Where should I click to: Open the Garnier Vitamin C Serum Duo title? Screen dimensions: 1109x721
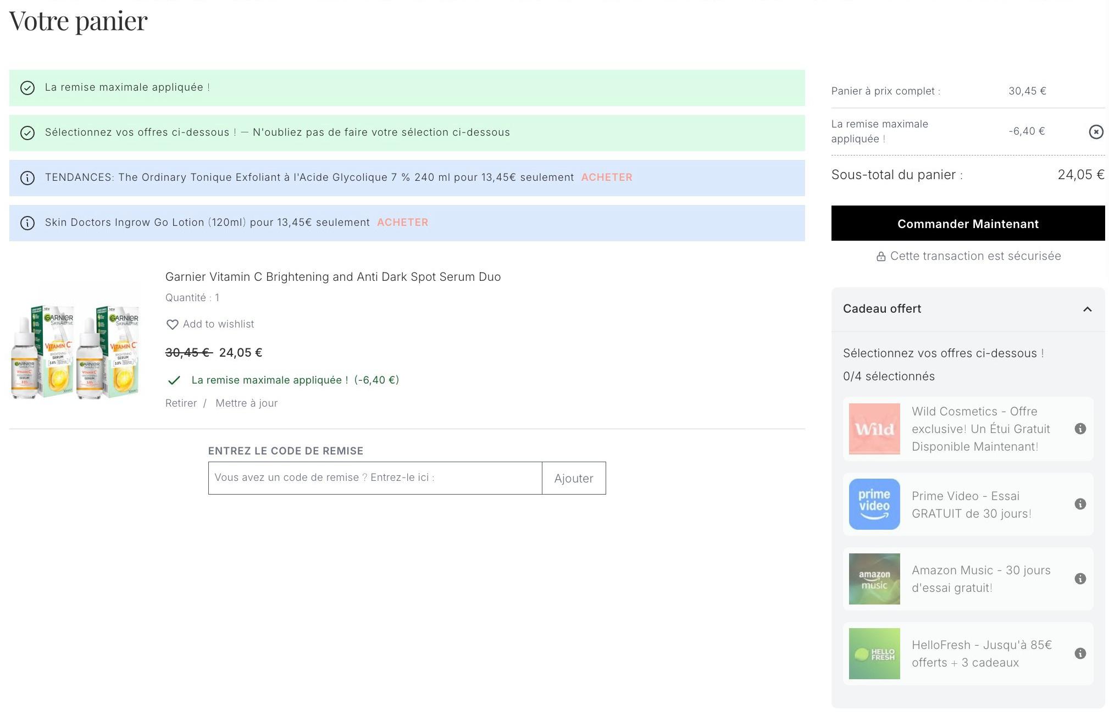[x=333, y=277]
